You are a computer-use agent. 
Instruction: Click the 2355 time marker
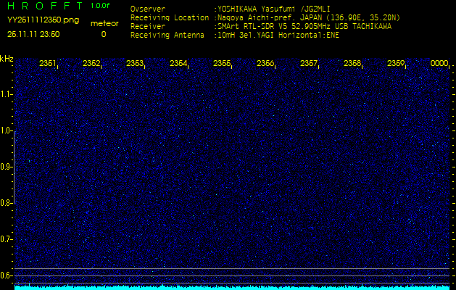222,64
